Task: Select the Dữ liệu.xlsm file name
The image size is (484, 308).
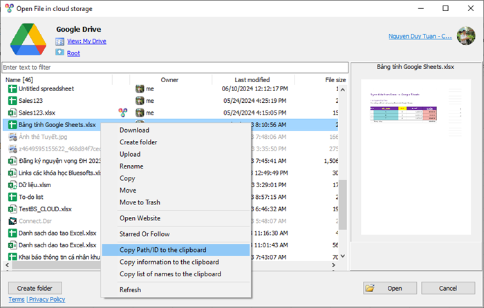Action: [x=35, y=185]
